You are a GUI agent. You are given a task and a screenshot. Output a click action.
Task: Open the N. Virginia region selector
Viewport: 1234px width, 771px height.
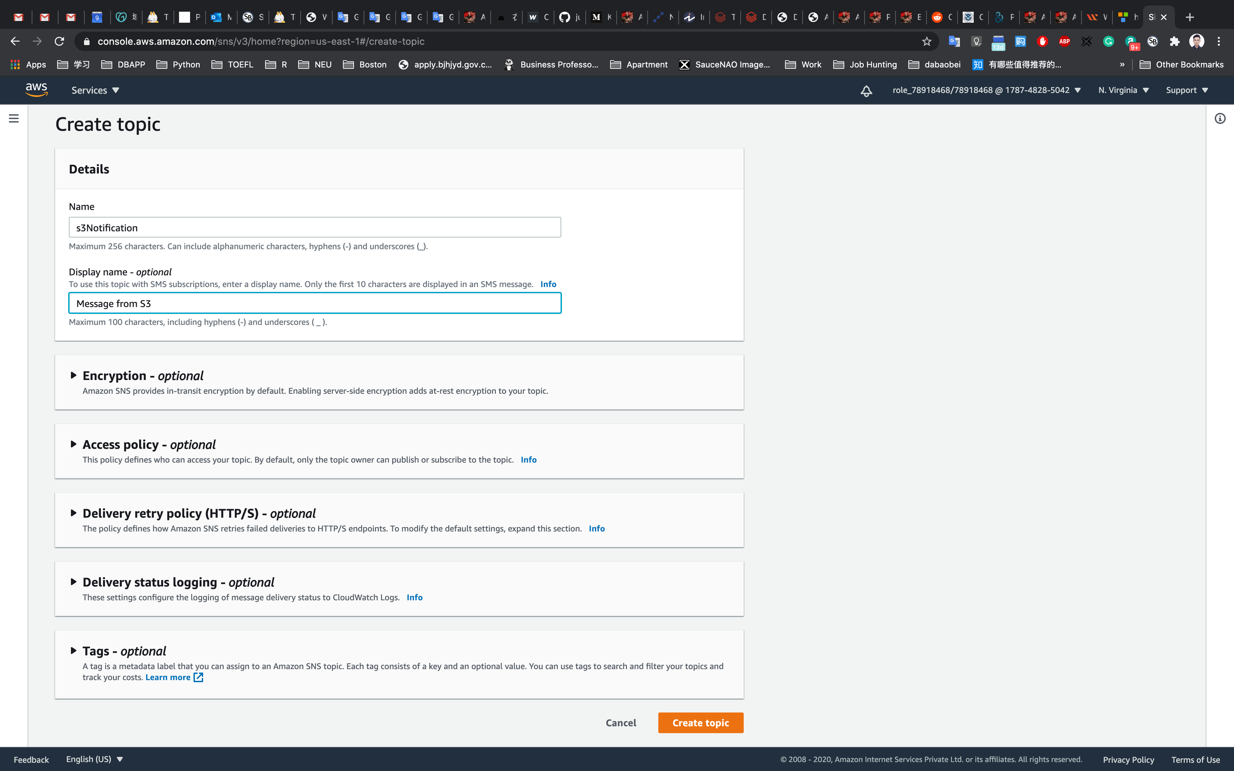[1123, 90]
